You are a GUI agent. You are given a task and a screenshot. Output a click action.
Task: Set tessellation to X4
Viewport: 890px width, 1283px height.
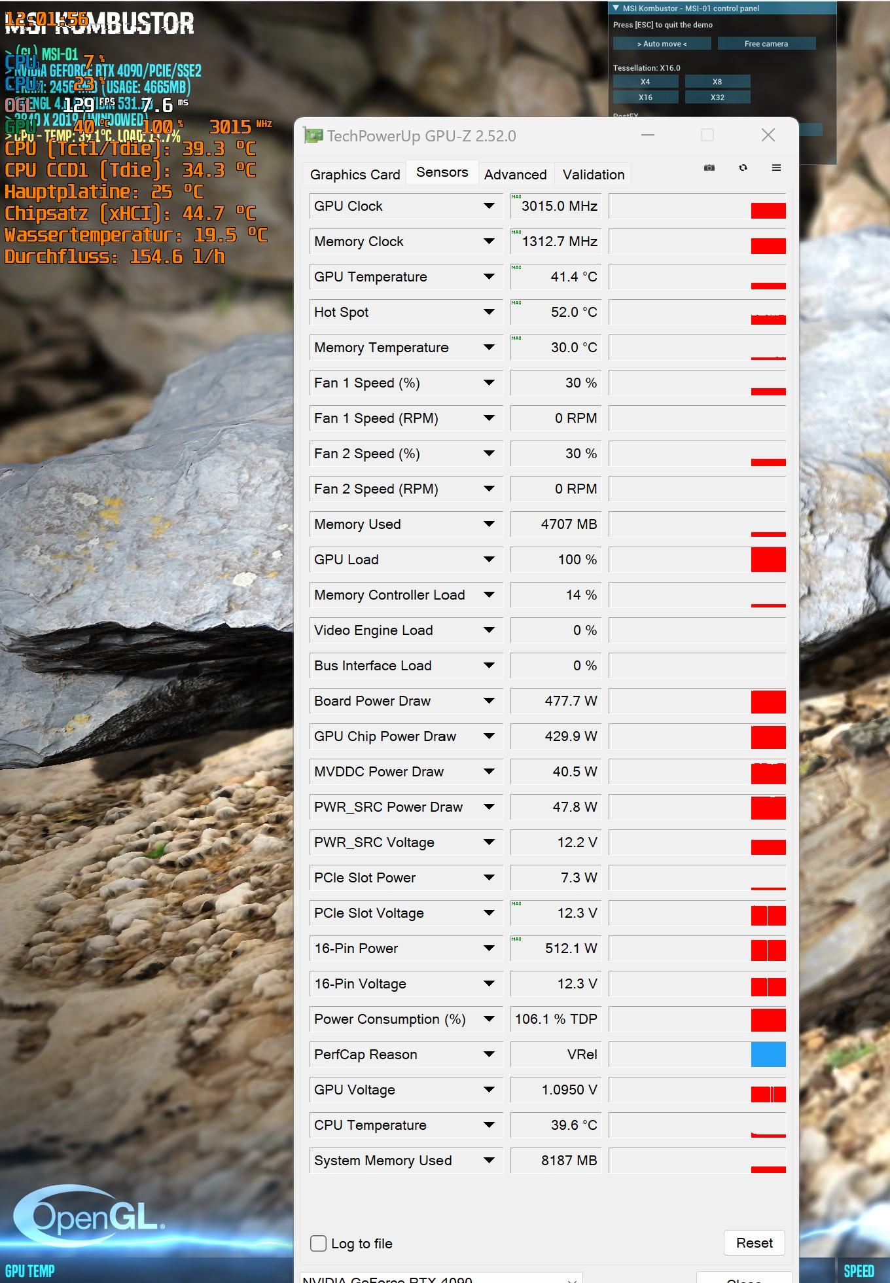[x=645, y=82]
